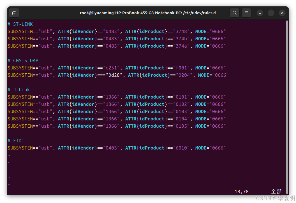
Task: Click the '# CMSIS-DAP' comment line
Action: pyautogui.click(x=23, y=60)
